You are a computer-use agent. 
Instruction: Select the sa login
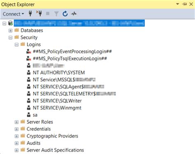tap(35, 115)
